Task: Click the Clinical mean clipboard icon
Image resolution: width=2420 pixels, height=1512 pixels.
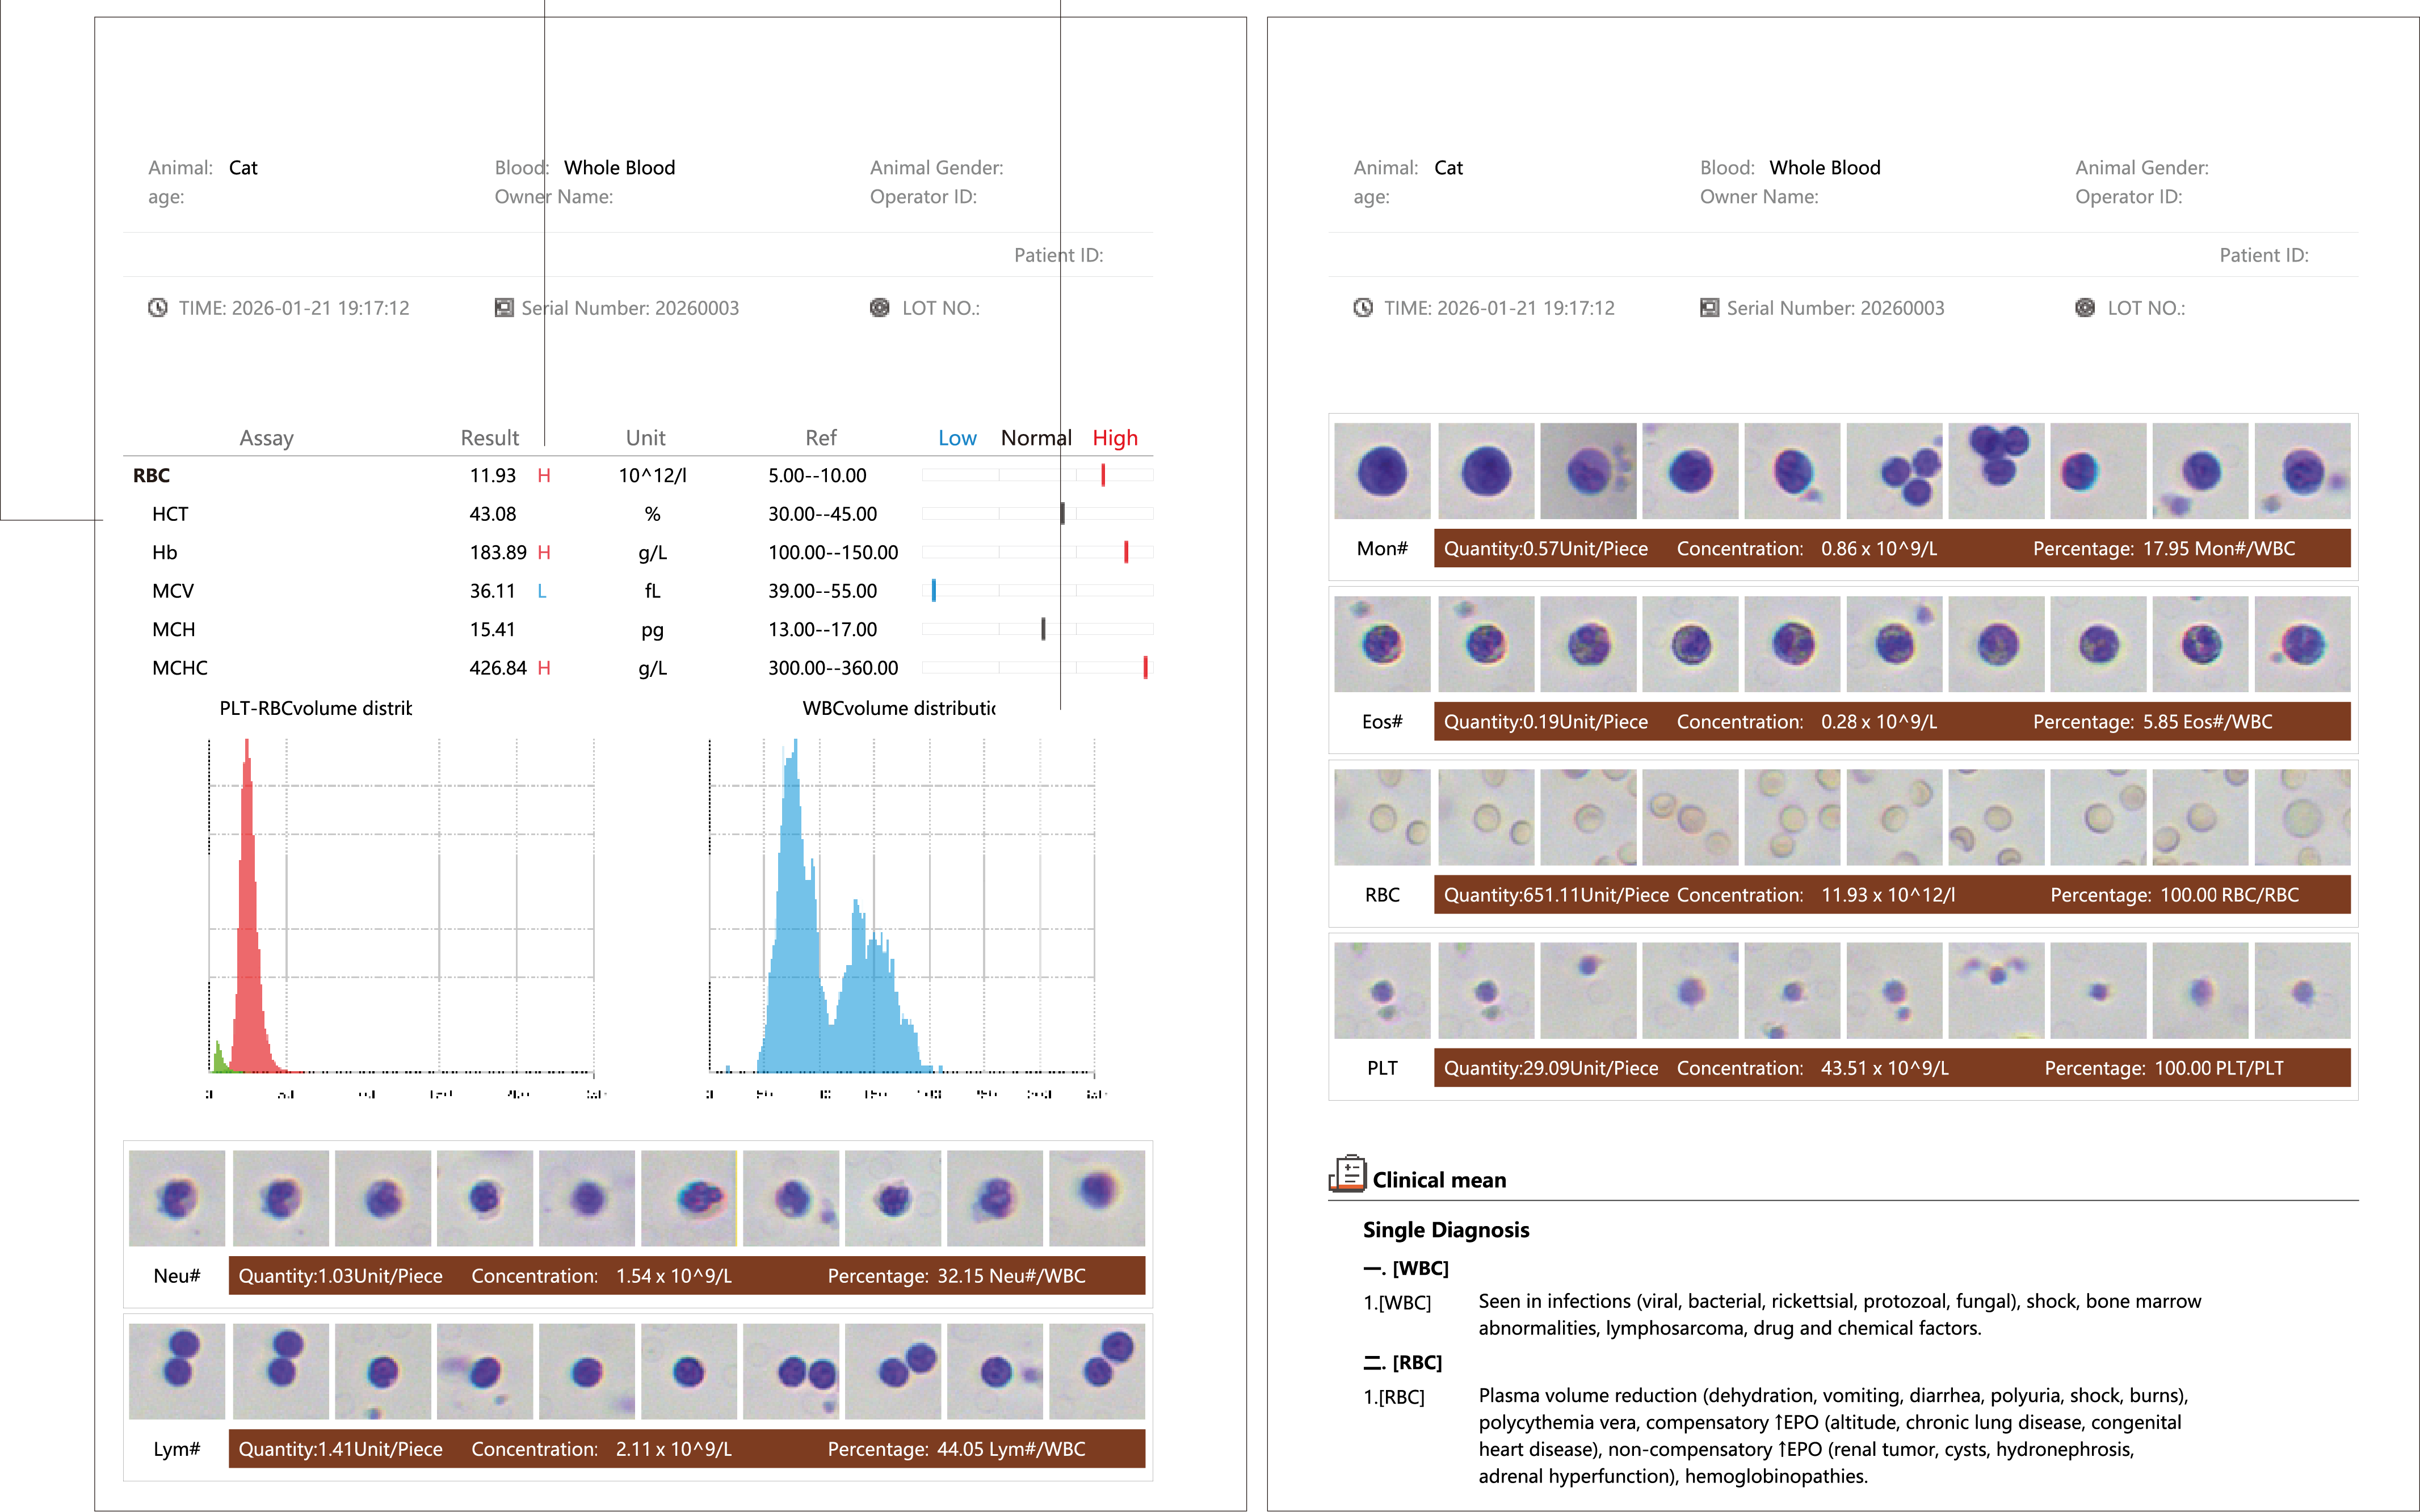Action: tap(1347, 1173)
